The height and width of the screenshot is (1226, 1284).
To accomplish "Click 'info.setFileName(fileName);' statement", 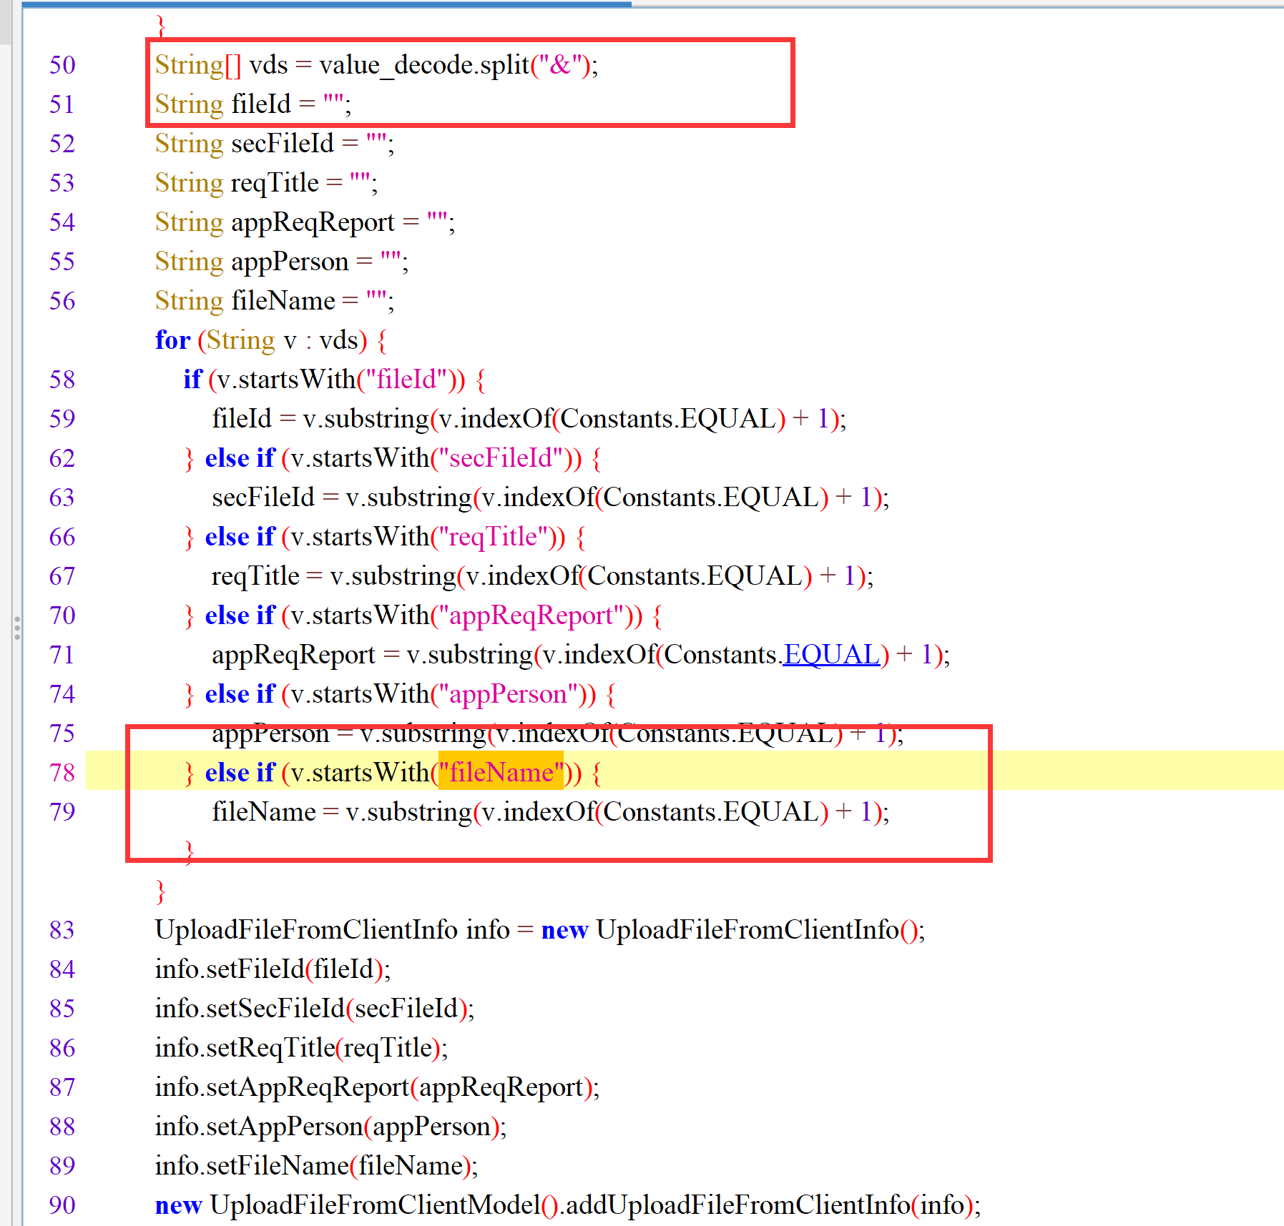I will pyautogui.click(x=317, y=1166).
